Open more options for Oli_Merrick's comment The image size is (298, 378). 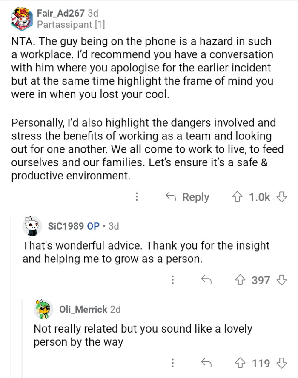pyautogui.click(x=173, y=363)
